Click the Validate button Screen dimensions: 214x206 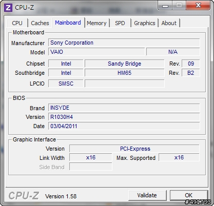click(147, 195)
